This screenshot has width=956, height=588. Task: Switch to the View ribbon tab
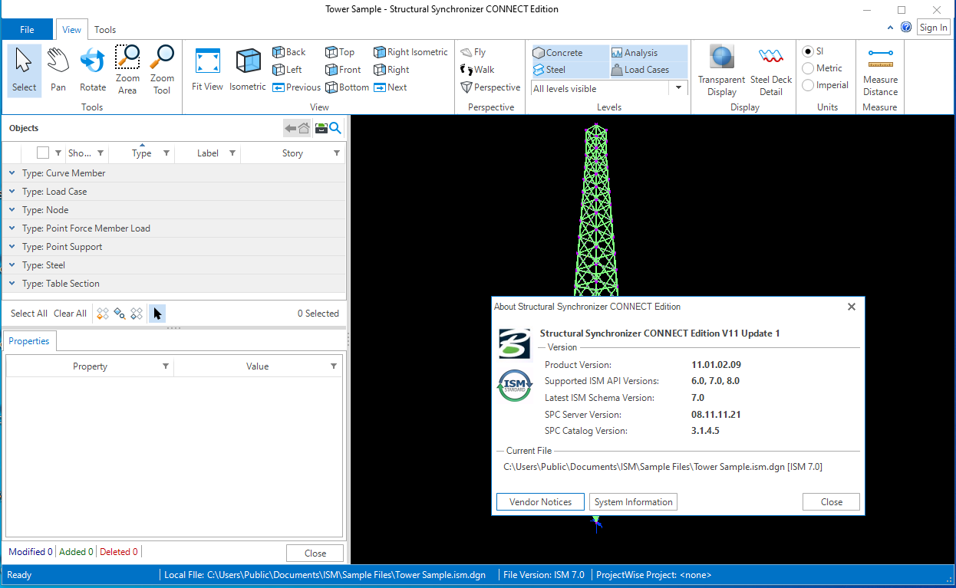pyautogui.click(x=71, y=30)
